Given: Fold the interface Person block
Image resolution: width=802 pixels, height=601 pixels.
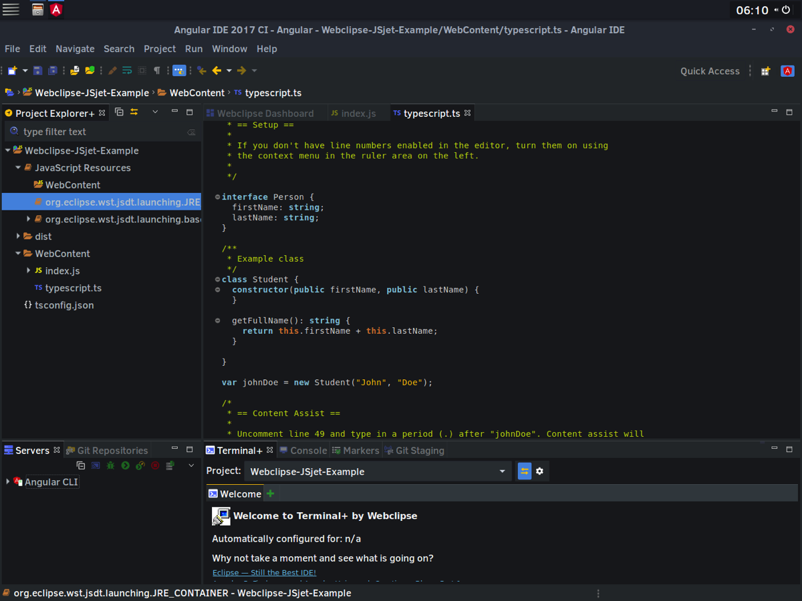Looking at the screenshot, I should click(x=217, y=197).
